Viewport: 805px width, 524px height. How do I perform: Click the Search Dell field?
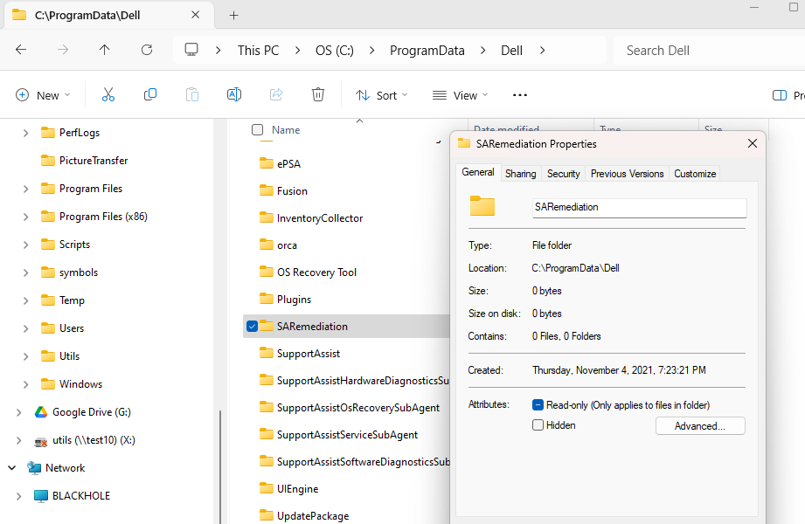pyautogui.click(x=709, y=51)
